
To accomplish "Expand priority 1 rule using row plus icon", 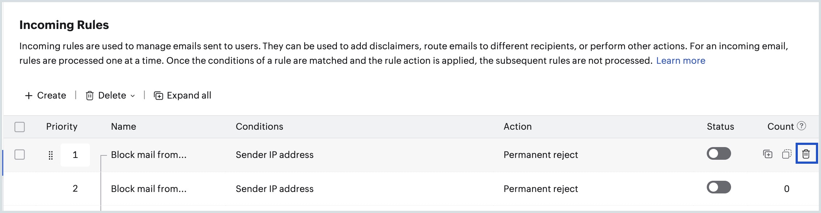I will (768, 154).
